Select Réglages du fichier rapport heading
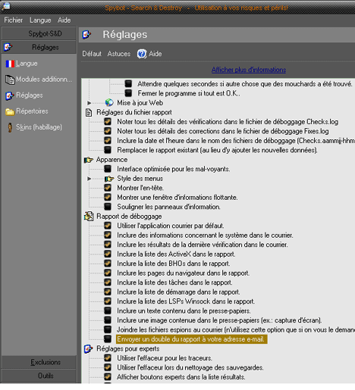355x390 pixels. coord(134,112)
